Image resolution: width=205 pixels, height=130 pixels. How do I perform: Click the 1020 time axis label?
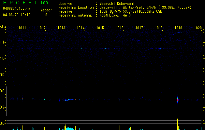(198, 28)
